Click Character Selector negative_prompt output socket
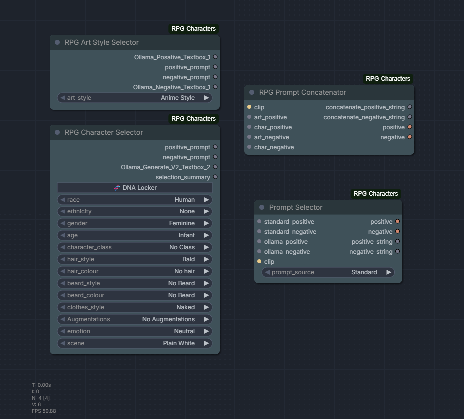The width and height of the screenshot is (464, 419). click(x=215, y=157)
